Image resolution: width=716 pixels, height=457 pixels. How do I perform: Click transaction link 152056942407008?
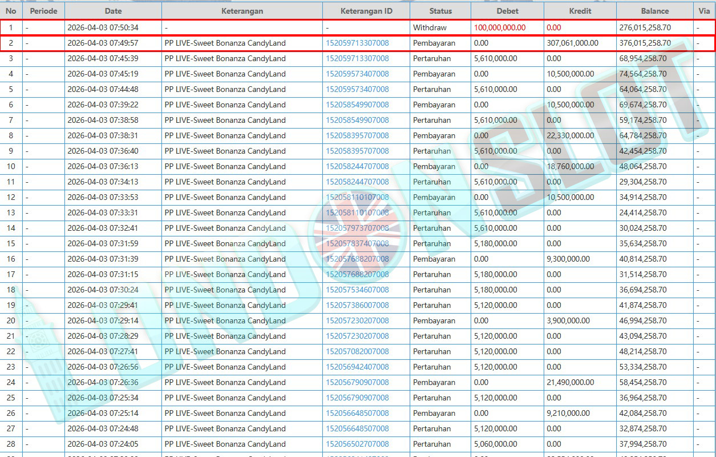tap(357, 367)
